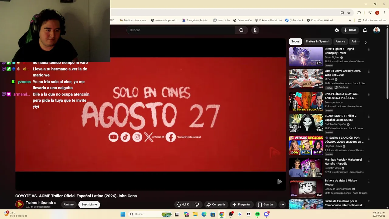
Task: Open the Cerrar sesión bookmark
Action: [x=242, y=20]
